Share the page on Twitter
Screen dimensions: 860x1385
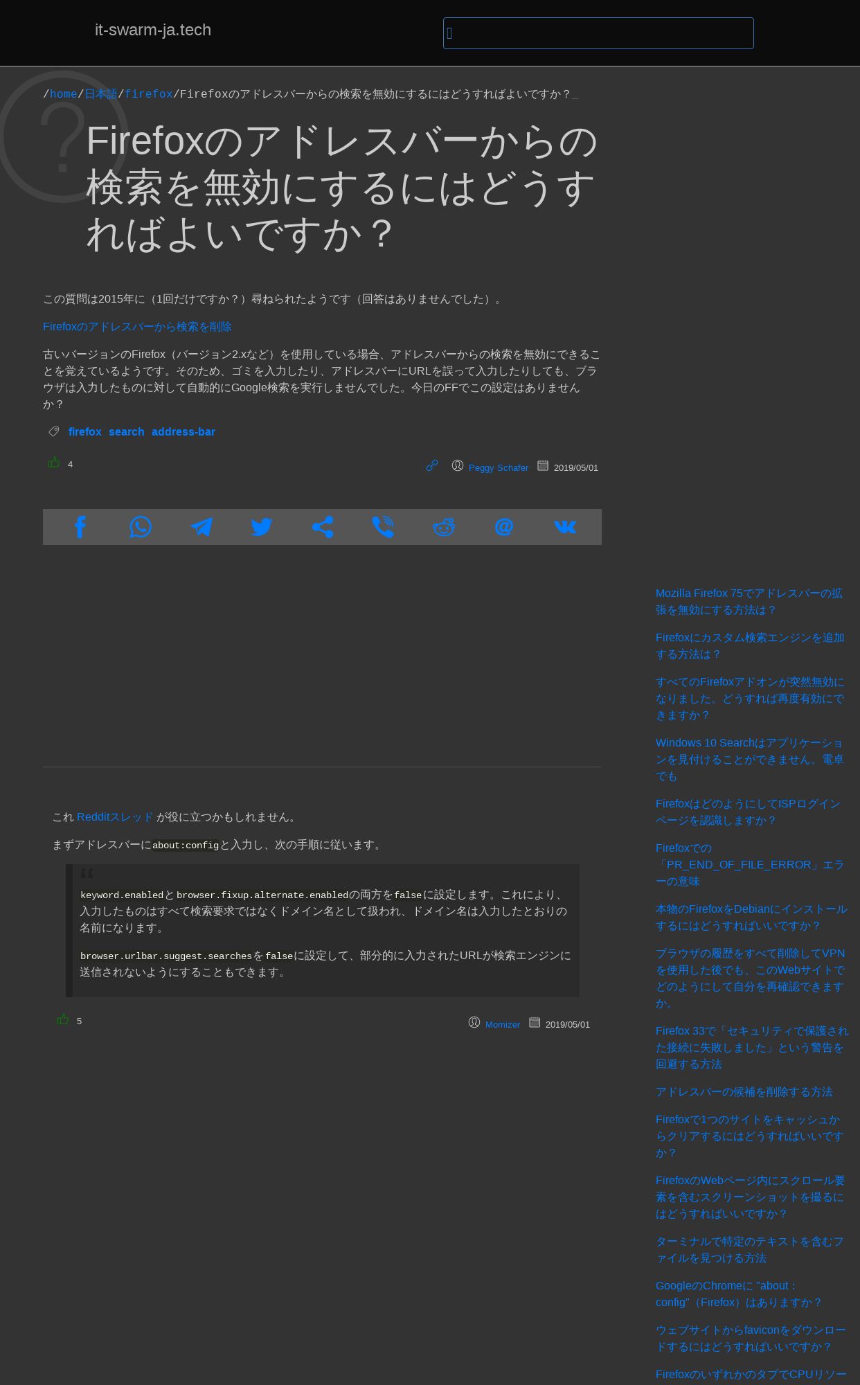(262, 527)
